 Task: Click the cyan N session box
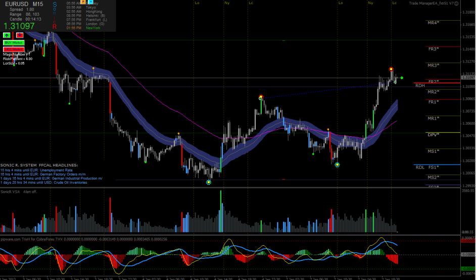click(x=90, y=2)
